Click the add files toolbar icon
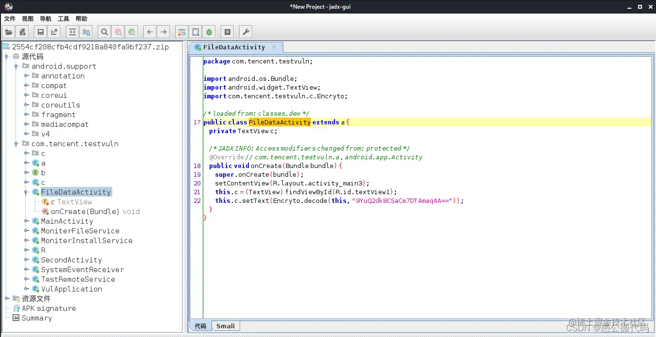The image size is (656, 337). 22,32
